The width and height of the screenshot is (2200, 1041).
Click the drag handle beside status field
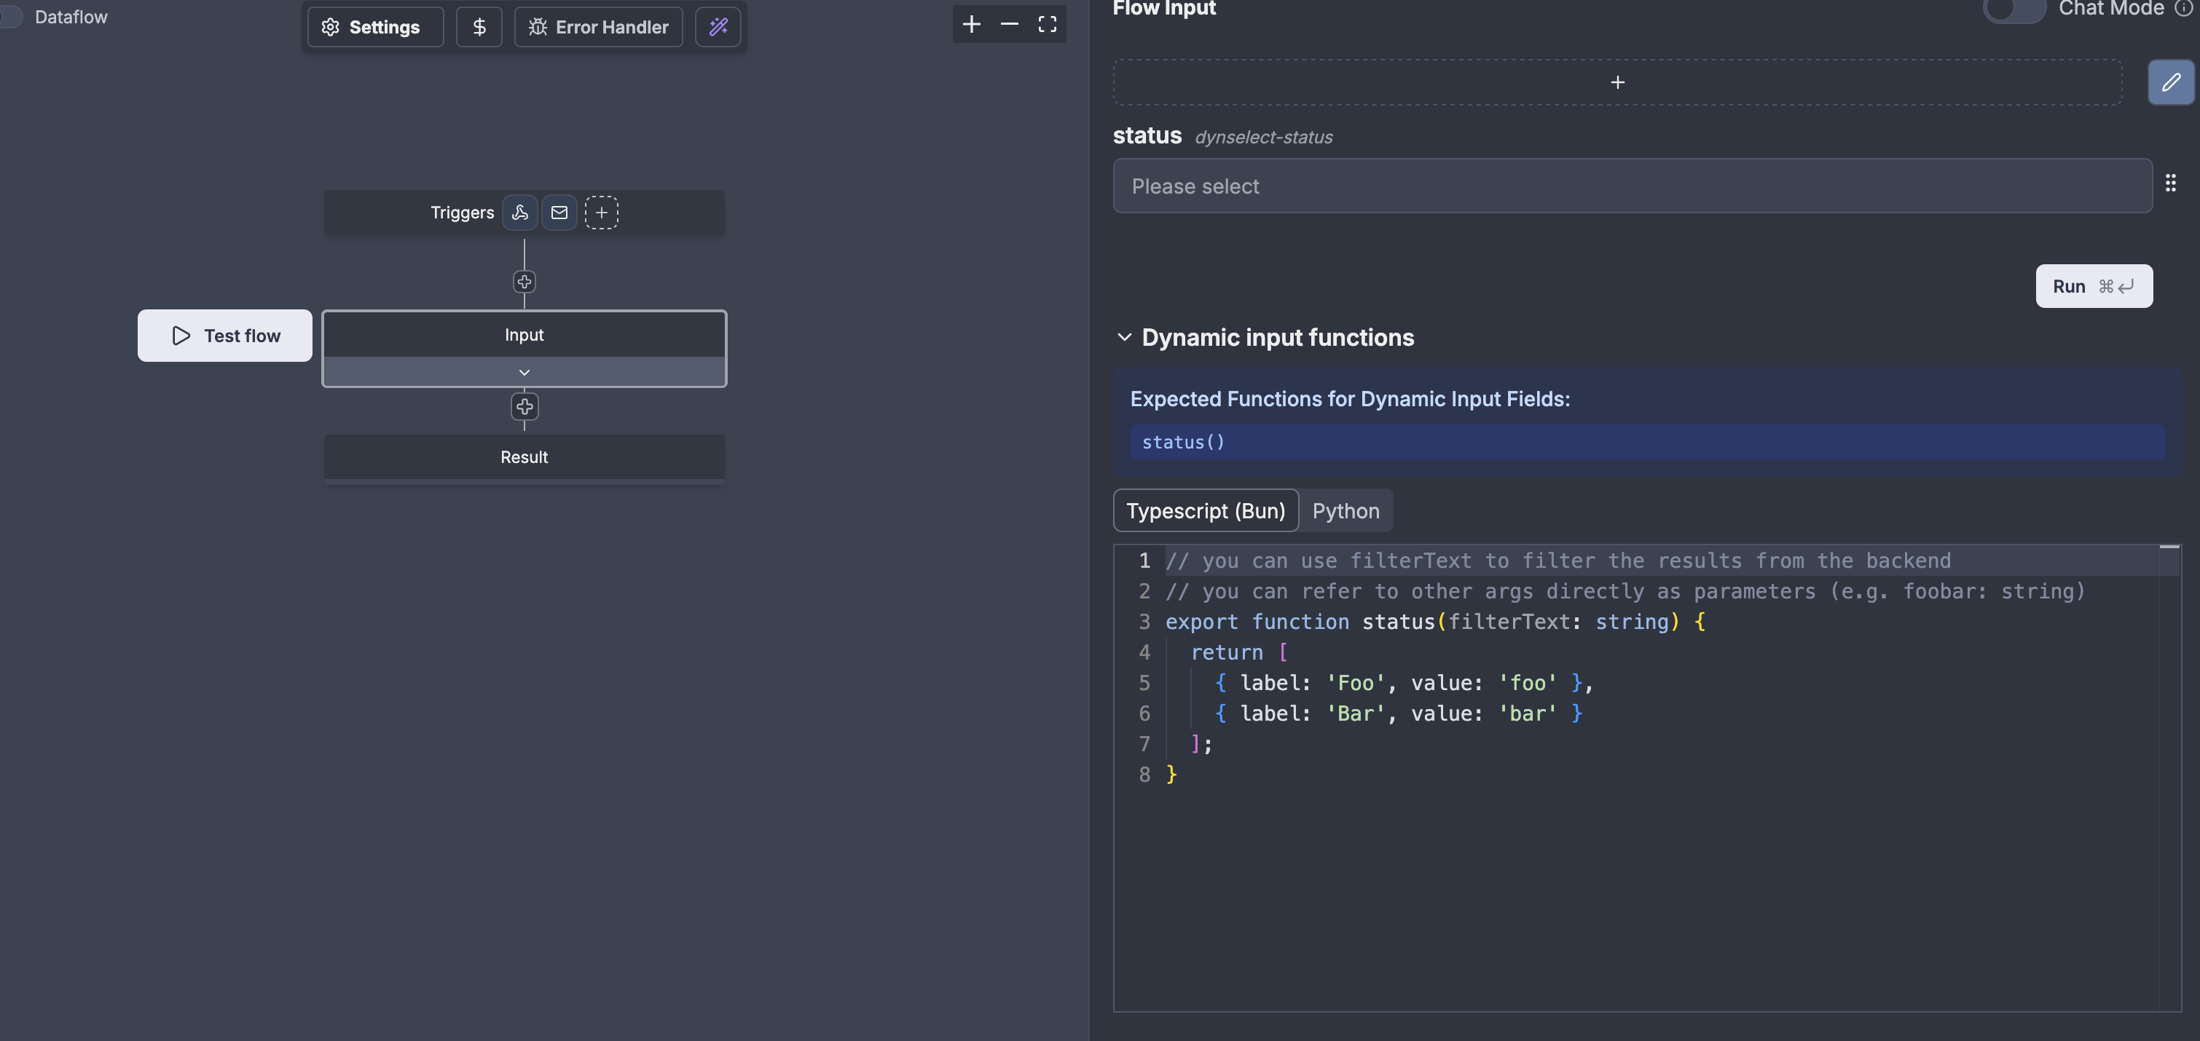point(2170,183)
